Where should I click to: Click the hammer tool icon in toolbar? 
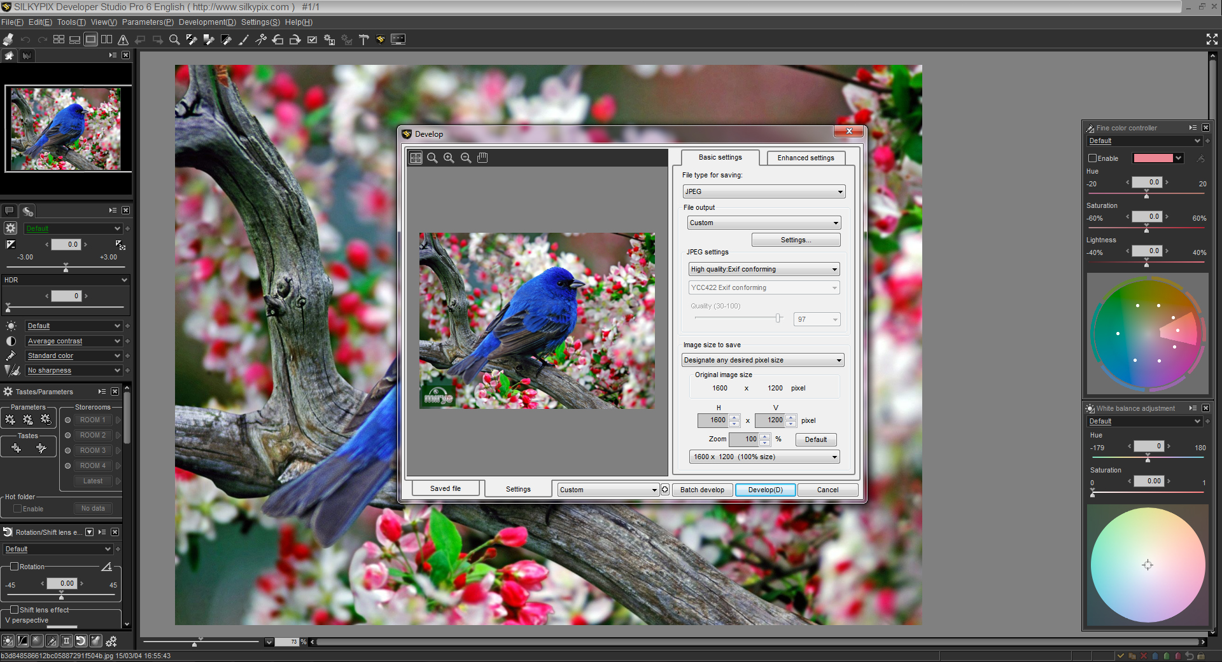click(x=363, y=39)
